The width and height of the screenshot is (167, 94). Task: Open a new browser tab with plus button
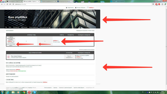pos(75,1)
